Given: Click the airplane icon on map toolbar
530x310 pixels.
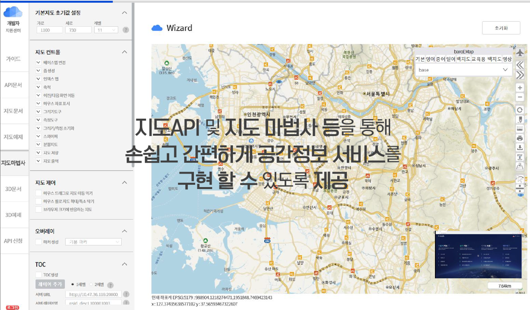Looking at the screenshot, I should tap(520, 53).
